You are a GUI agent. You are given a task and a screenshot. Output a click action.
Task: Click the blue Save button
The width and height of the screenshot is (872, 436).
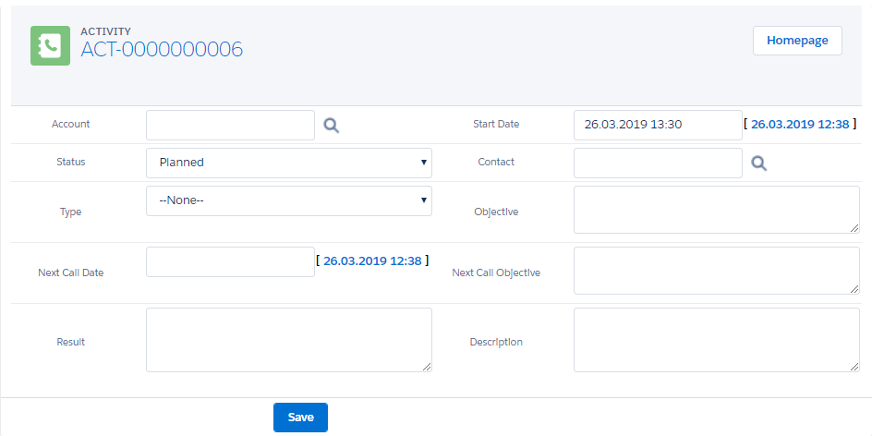pyautogui.click(x=300, y=418)
